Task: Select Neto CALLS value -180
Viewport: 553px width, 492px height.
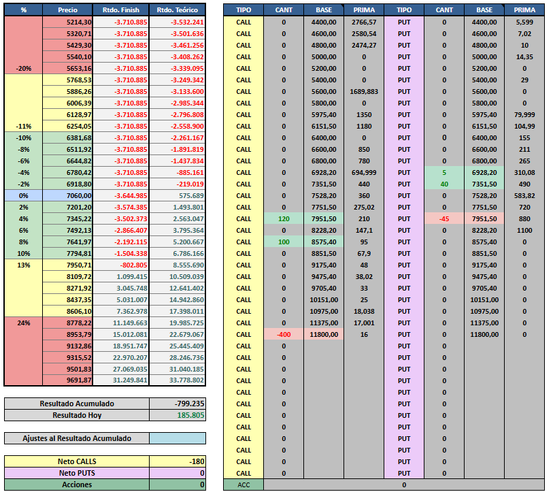Action: pyautogui.click(x=178, y=461)
